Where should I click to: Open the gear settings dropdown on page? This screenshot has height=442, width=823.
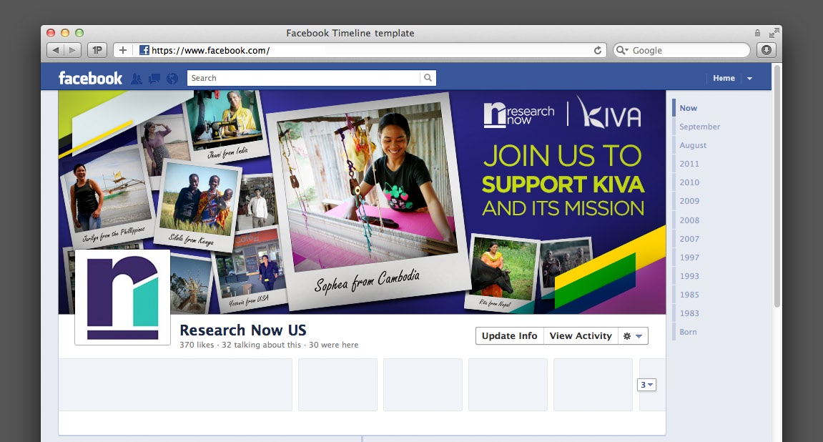[x=633, y=336]
